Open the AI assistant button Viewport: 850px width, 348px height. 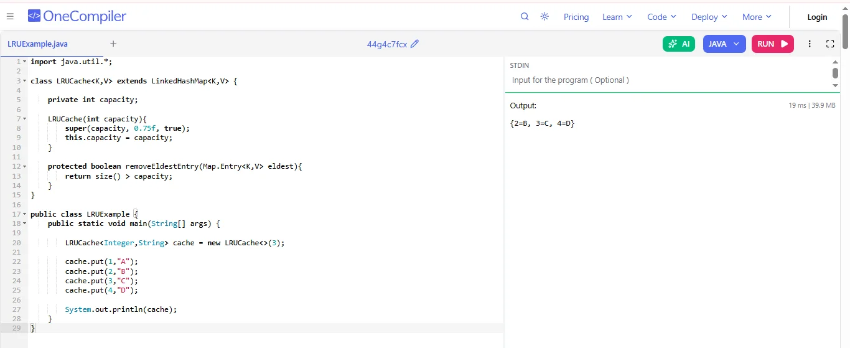pos(679,44)
